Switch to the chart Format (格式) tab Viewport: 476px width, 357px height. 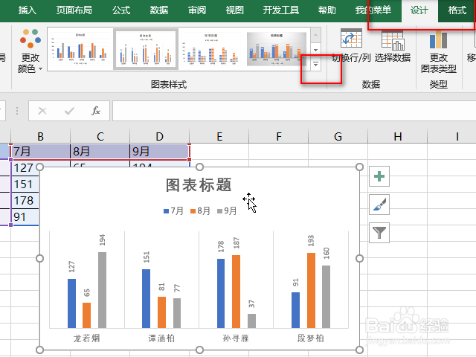pyautogui.click(x=457, y=10)
